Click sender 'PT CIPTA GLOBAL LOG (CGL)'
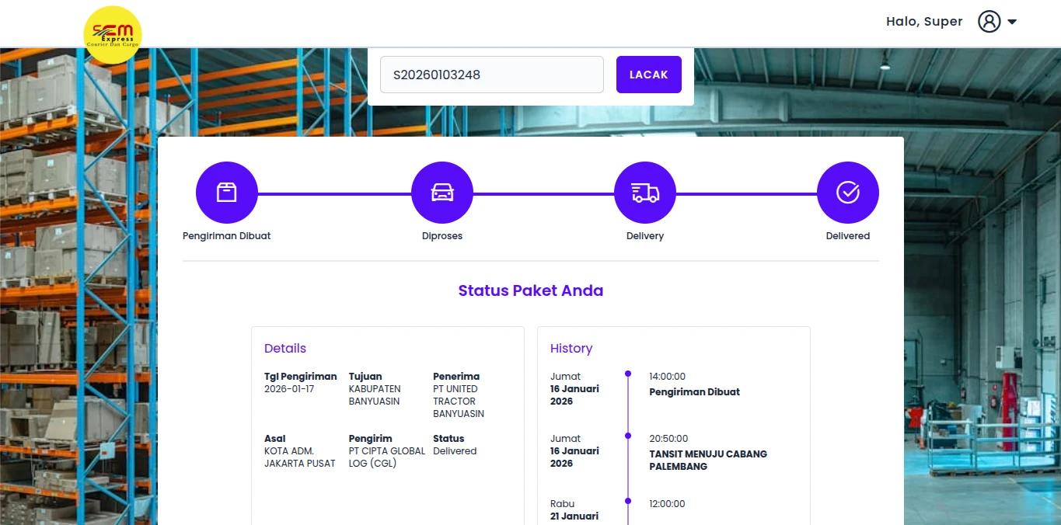This screenshot has width=1061, height=525. pos(387,457)
